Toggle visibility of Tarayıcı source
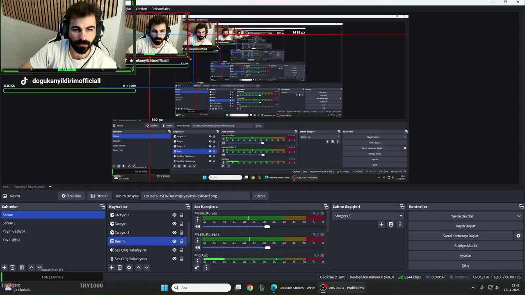The width and height of the screenshot is (525, 295). (174, 224)
